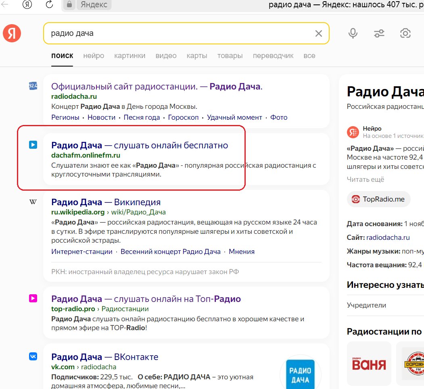Open слушать онлайн на Топ-Радио result
Image resolution: width=424 pixels, height=389 pixels.
point(146,299)
